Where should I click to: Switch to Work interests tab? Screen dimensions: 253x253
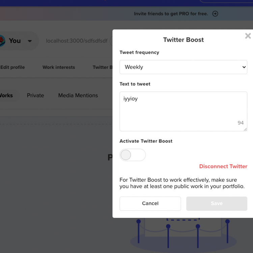click(59, 67)
